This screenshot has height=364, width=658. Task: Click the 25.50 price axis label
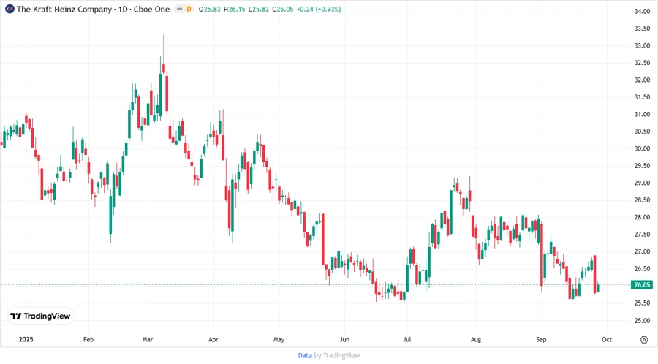point(642,303)
